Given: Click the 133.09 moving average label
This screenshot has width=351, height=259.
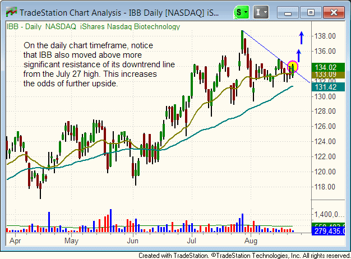Looking at the screenshot, I should click(x=328, y=75).
